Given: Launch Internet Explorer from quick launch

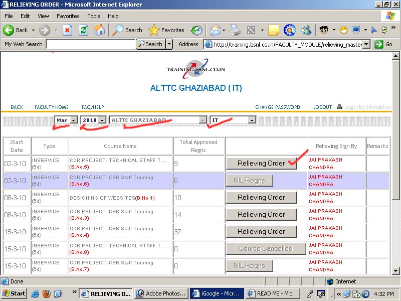Looking at the screenshot, I should 35,293.
